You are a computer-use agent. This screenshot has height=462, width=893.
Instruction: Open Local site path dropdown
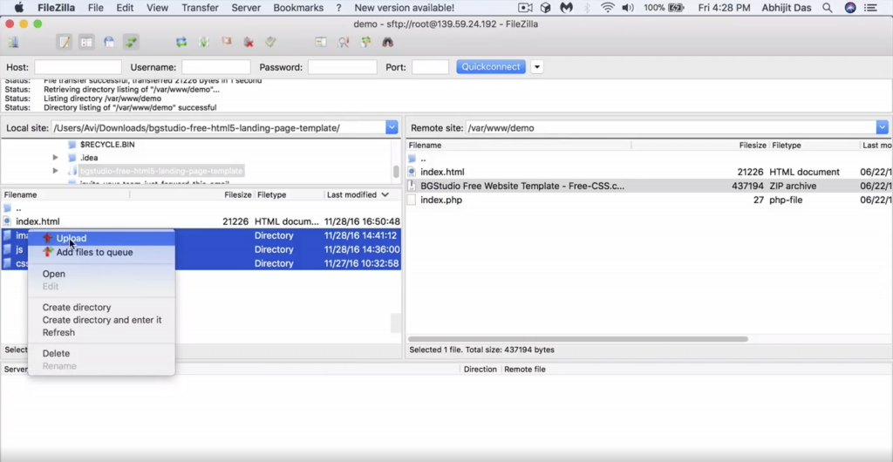click(x=392, y=128)
